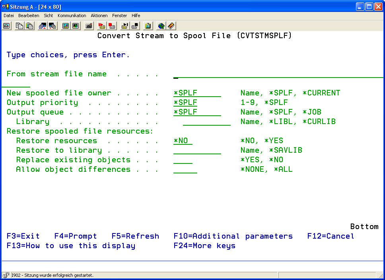Click the Paste toolbar icon
385x280 pixels.
pos(29,26)
